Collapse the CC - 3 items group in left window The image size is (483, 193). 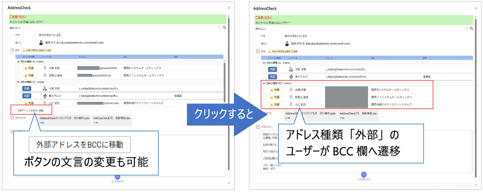18,82
